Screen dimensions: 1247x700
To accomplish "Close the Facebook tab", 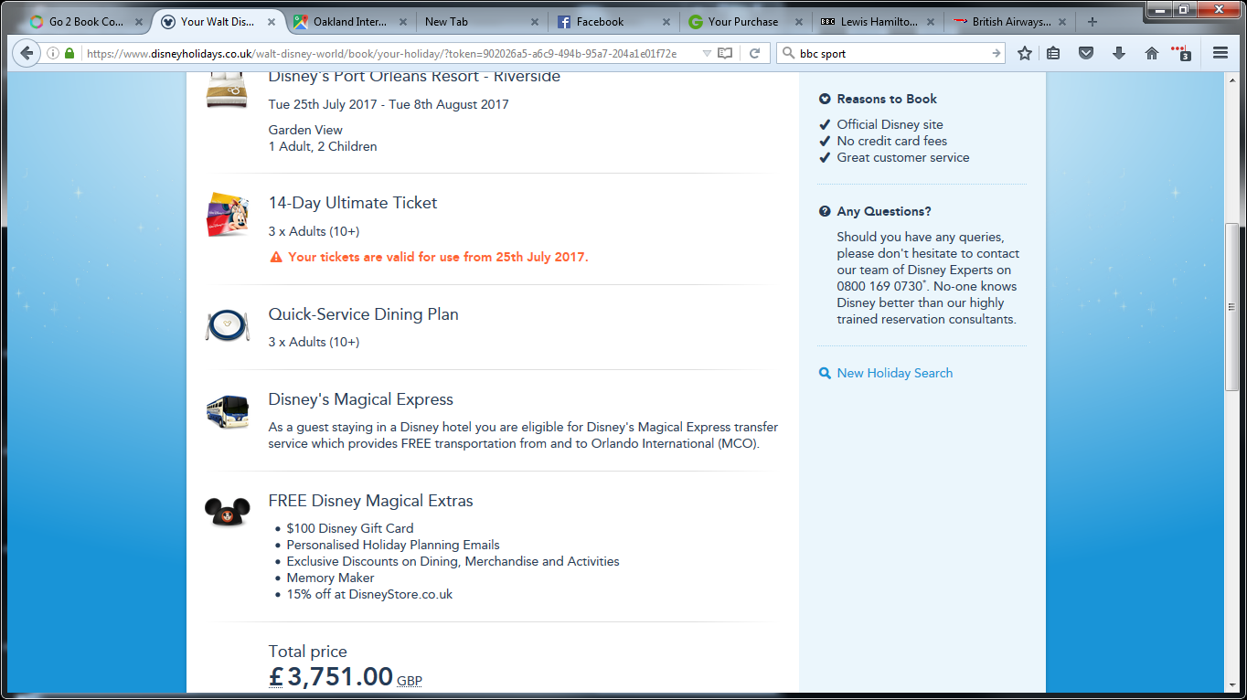I will (x=666, y=22).
